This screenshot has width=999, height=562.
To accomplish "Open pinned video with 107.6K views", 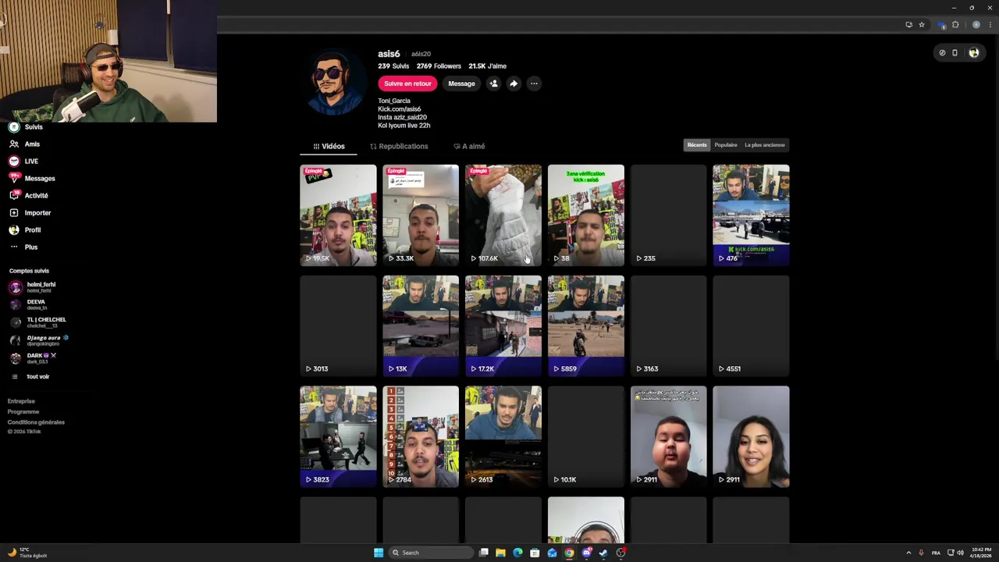I will point(503,215).
